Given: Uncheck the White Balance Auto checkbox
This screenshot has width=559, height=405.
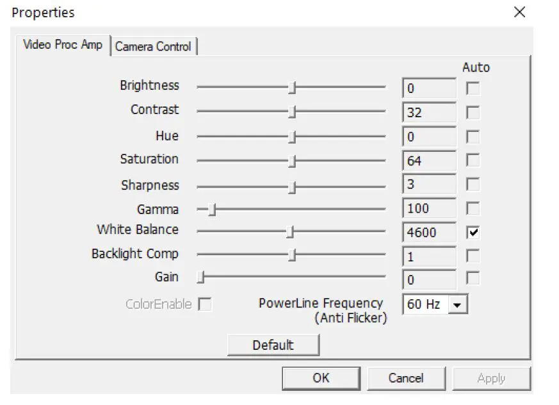Looking at the screenshot, I should (x=473, y=233).
